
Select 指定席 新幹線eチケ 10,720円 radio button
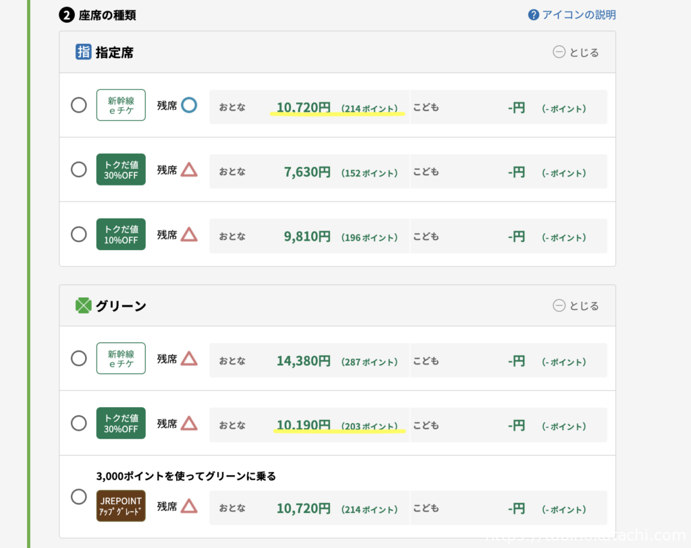tap(79, 105)
